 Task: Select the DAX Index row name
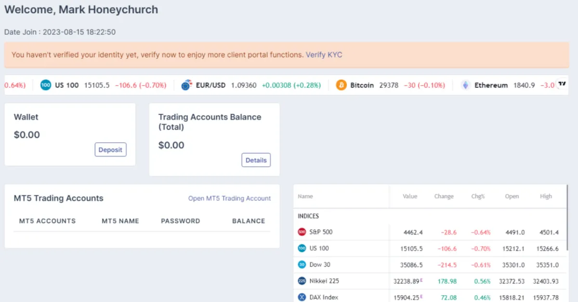point(324,297)
